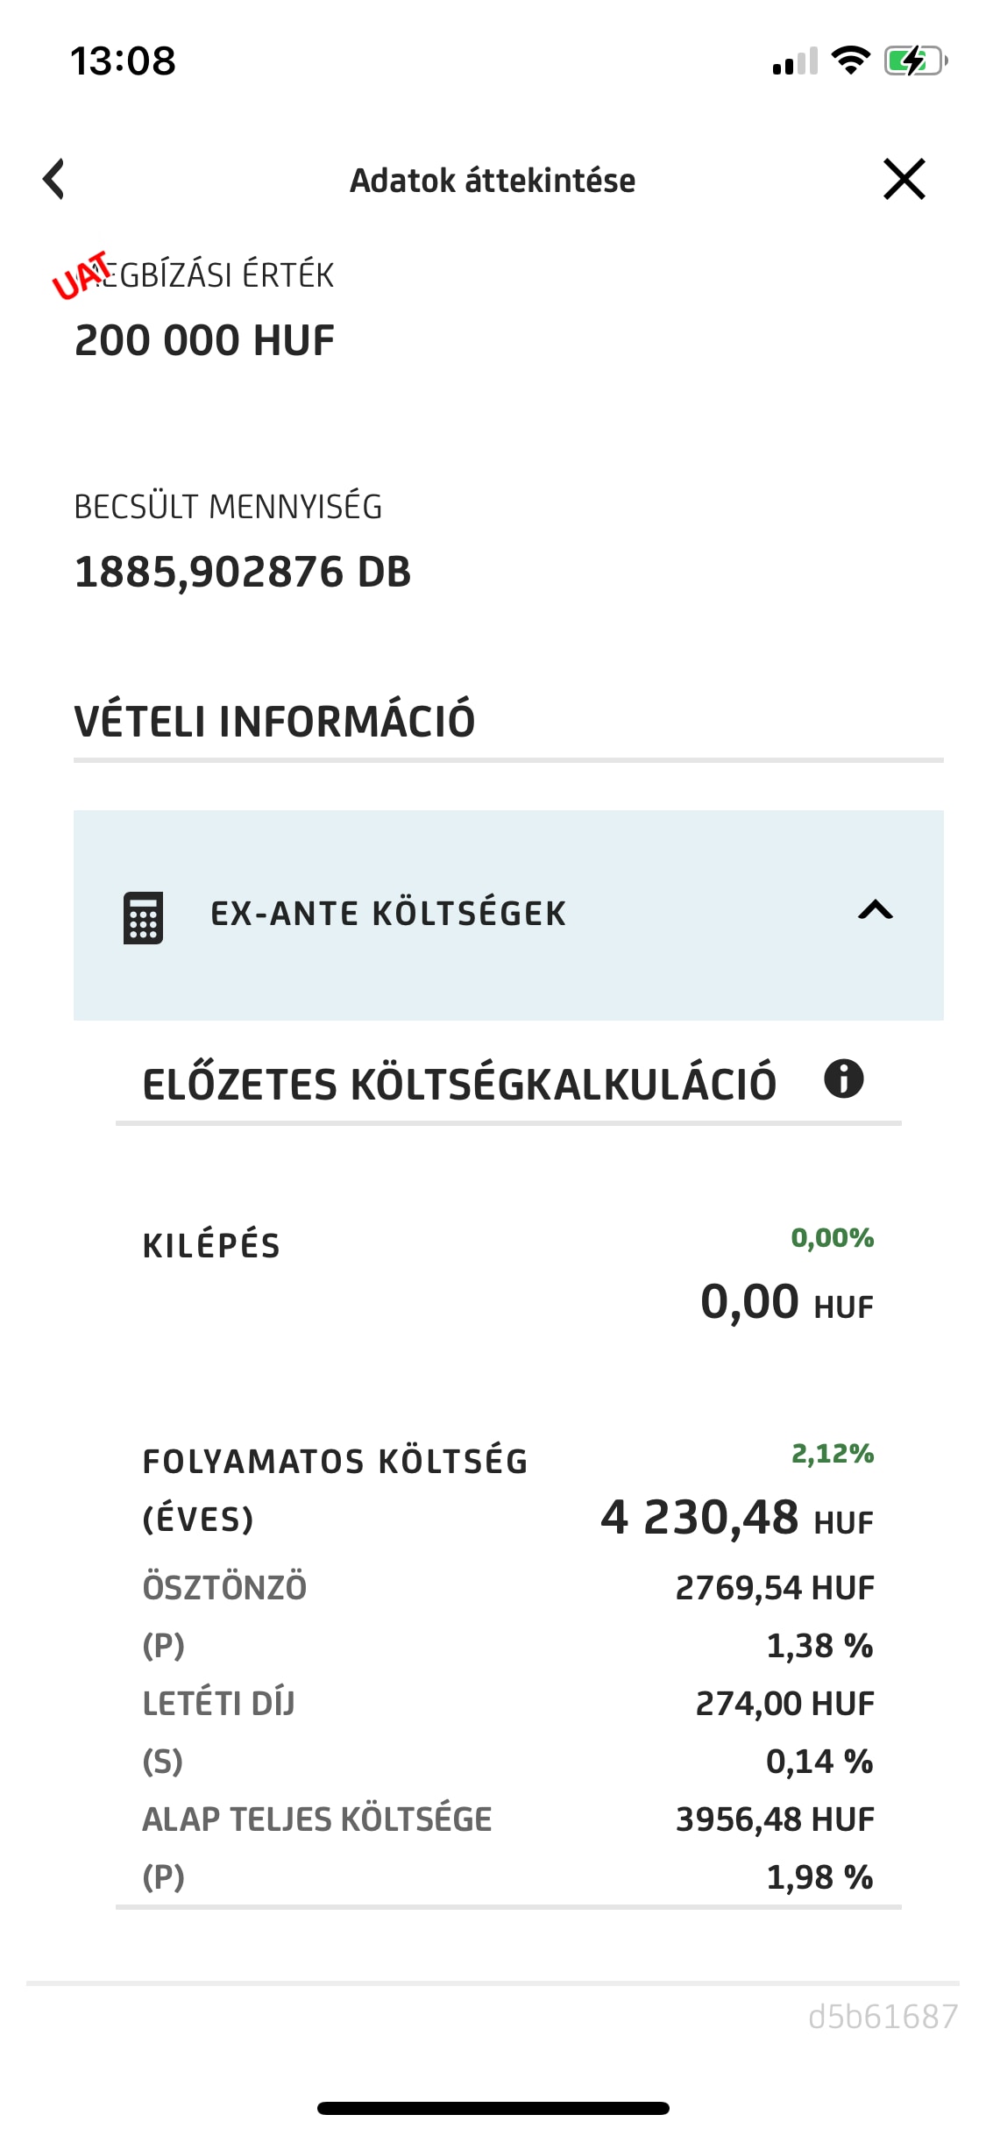Tap the Becsült mennyiség value 1885,902876 DB

click(243, 572)
